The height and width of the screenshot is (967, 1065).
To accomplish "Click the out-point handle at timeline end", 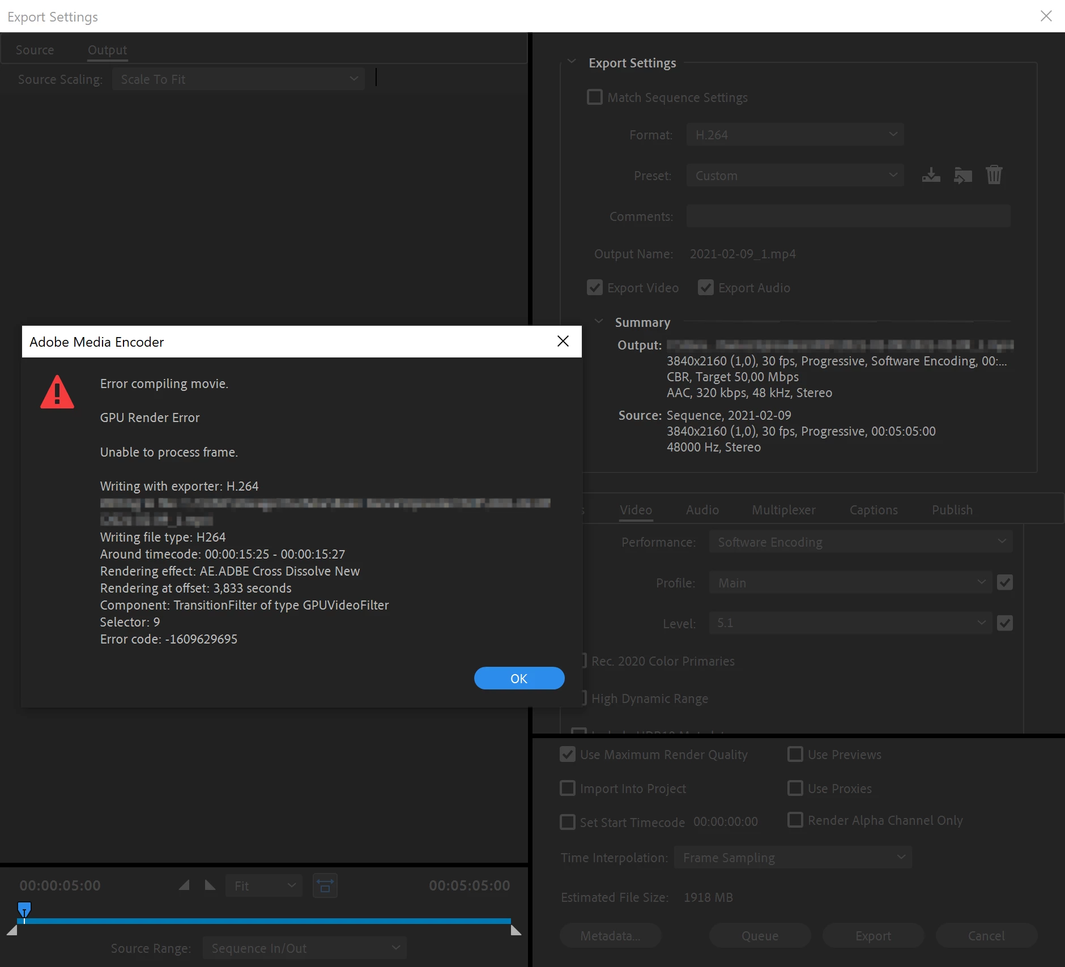I will (516, 930).
